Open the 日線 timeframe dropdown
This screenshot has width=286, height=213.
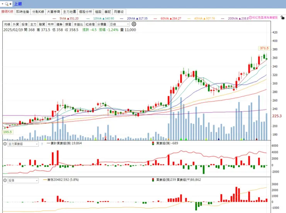[x=119, y=24]
